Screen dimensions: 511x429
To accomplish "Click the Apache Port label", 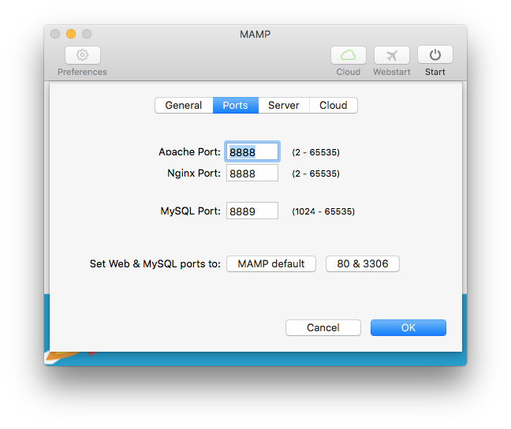I will pyautogui.click(x=190, y=152).
